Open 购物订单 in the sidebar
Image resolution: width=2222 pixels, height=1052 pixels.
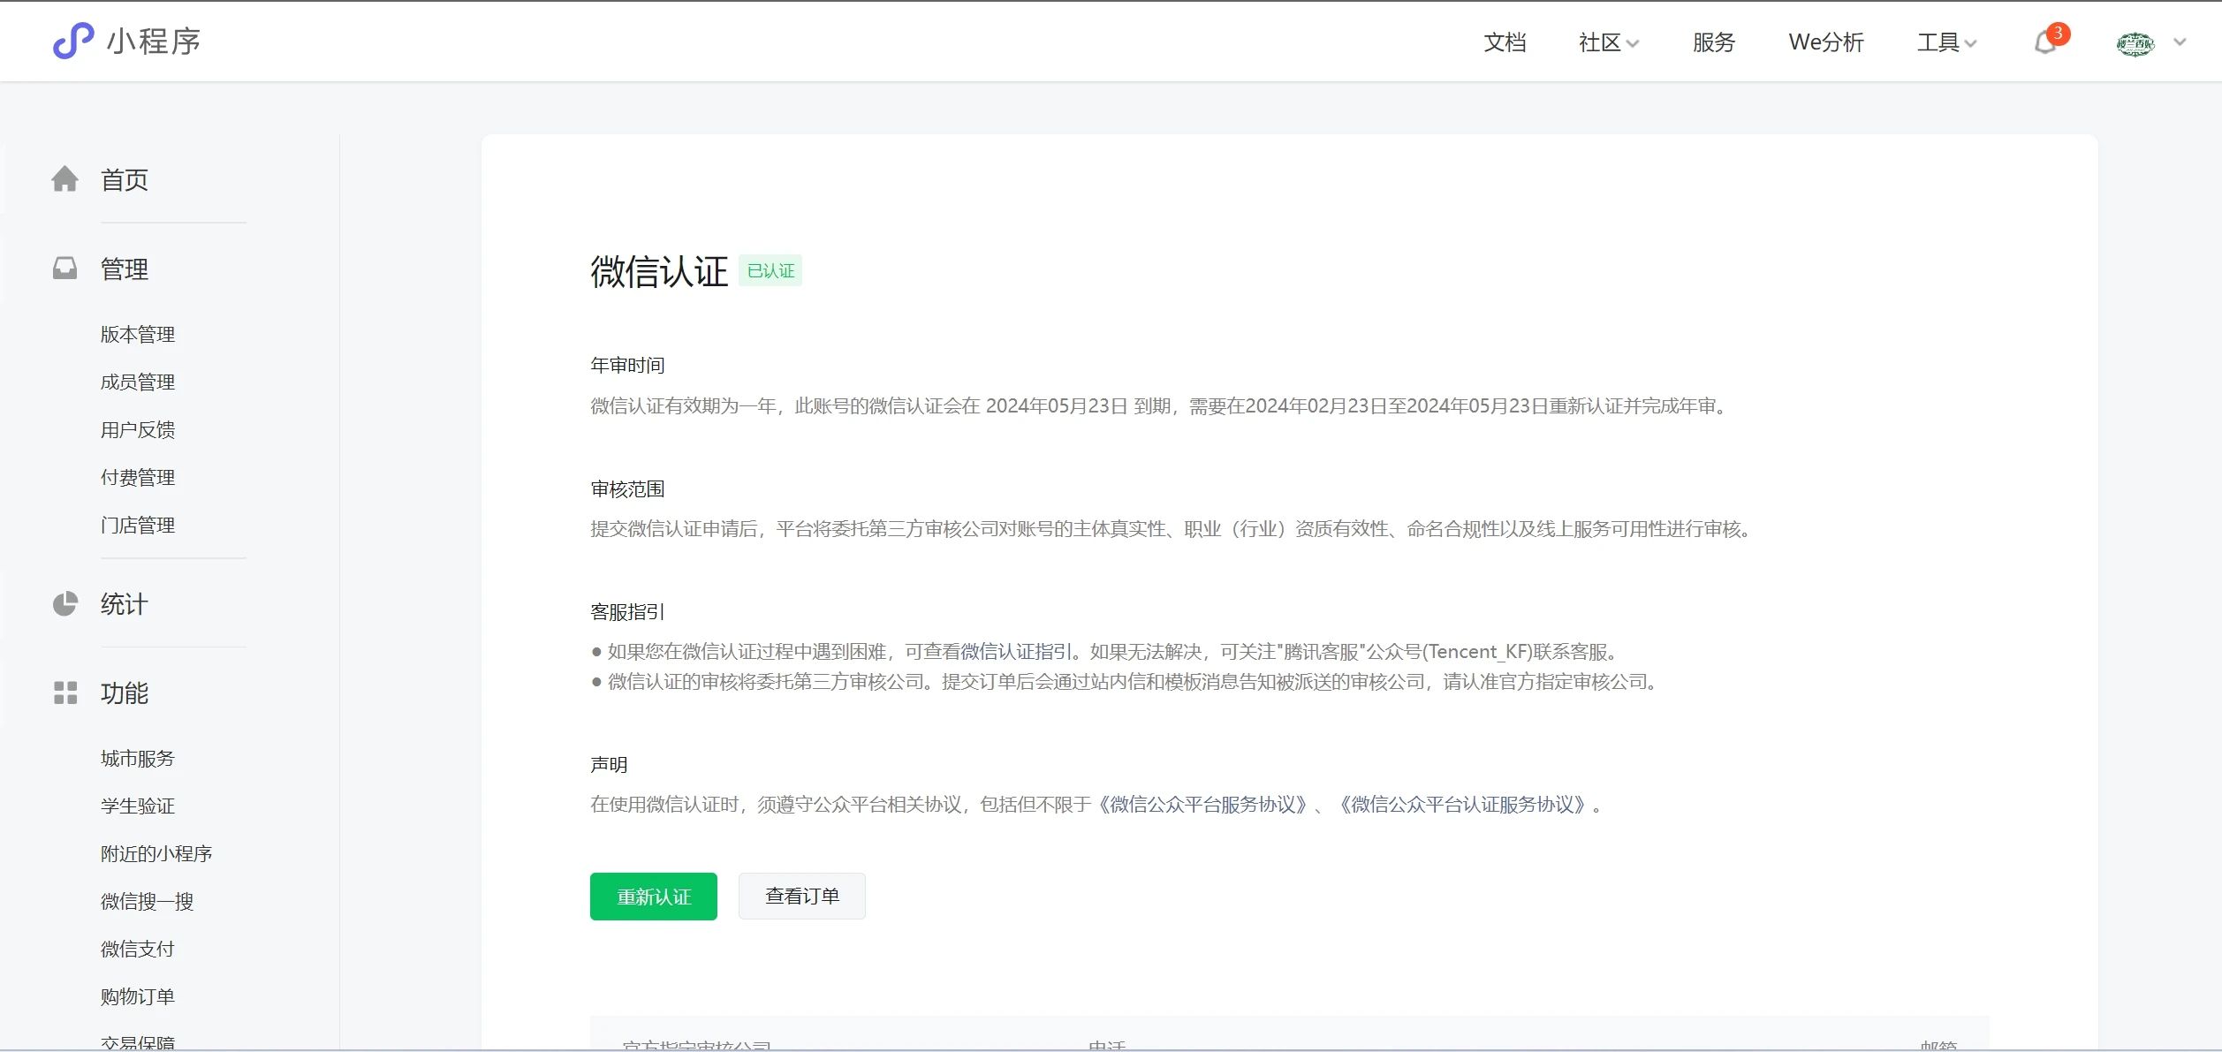[x=138, y=997]
